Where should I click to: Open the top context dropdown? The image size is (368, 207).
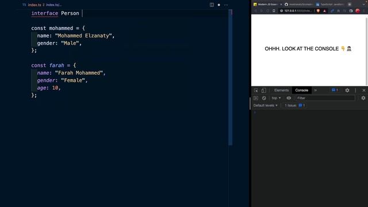point(276,98)
